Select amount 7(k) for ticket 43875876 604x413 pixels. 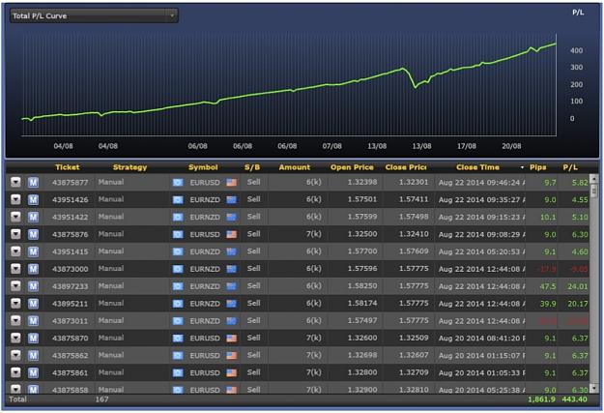point(313,234)
